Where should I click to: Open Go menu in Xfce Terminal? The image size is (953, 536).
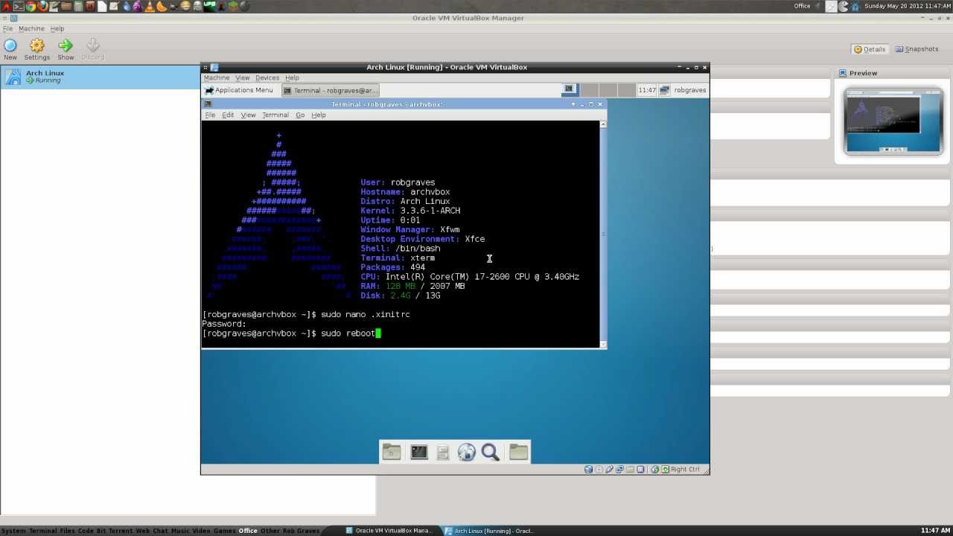300,115
